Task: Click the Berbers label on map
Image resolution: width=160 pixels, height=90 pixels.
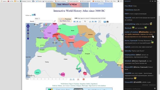Action: 39,56
